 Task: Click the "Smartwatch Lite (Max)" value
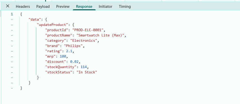[100, 35]
